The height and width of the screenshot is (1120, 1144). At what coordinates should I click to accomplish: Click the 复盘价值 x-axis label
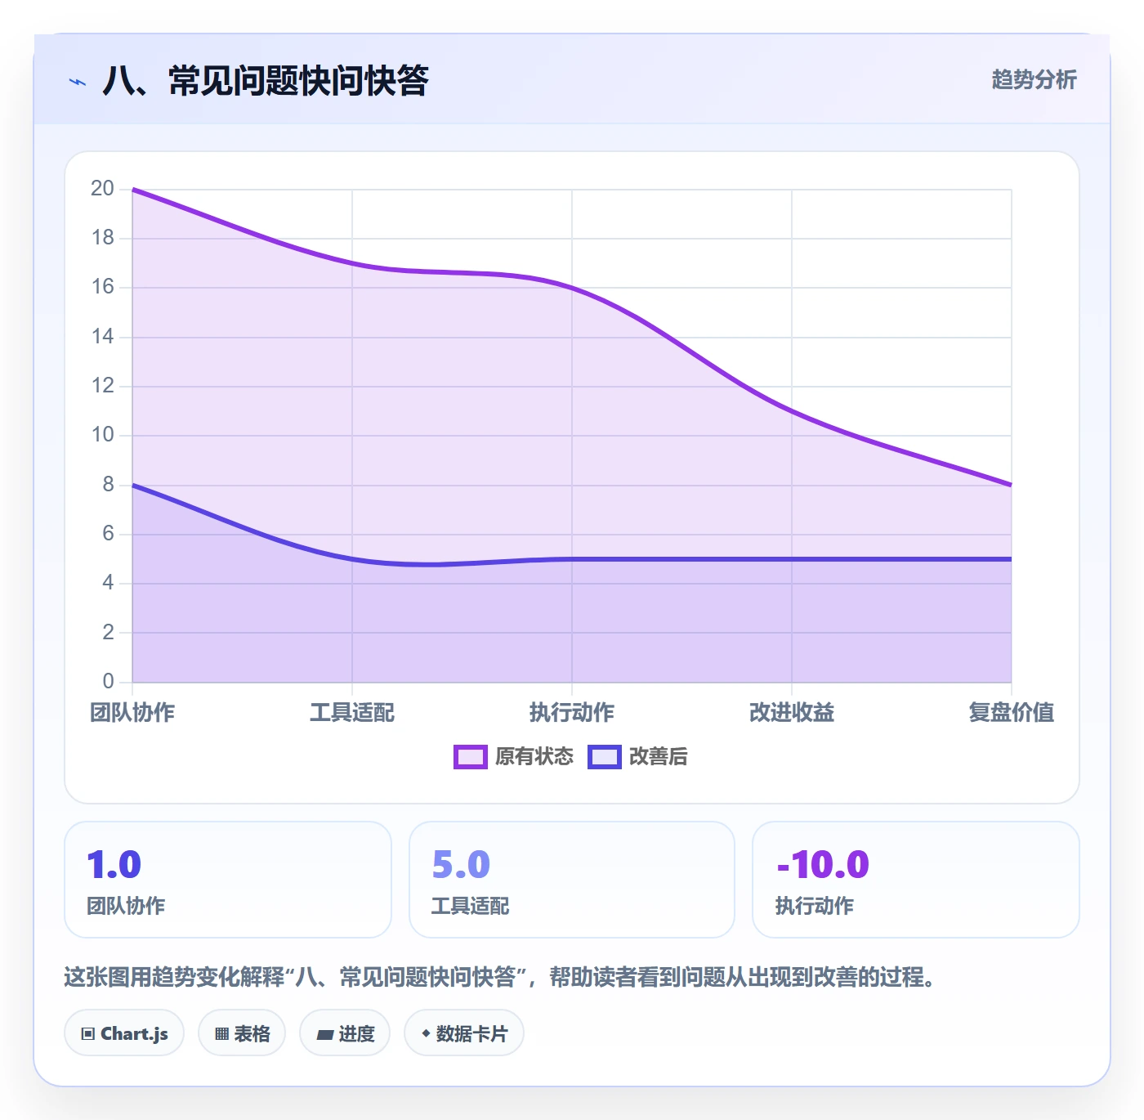(1011, 713)
